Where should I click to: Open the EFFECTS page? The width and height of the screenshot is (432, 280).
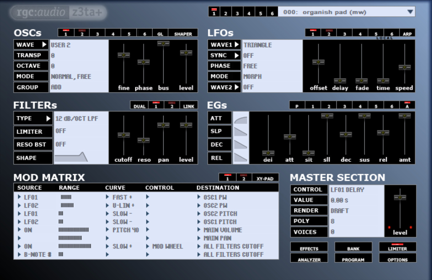(309, 247)
